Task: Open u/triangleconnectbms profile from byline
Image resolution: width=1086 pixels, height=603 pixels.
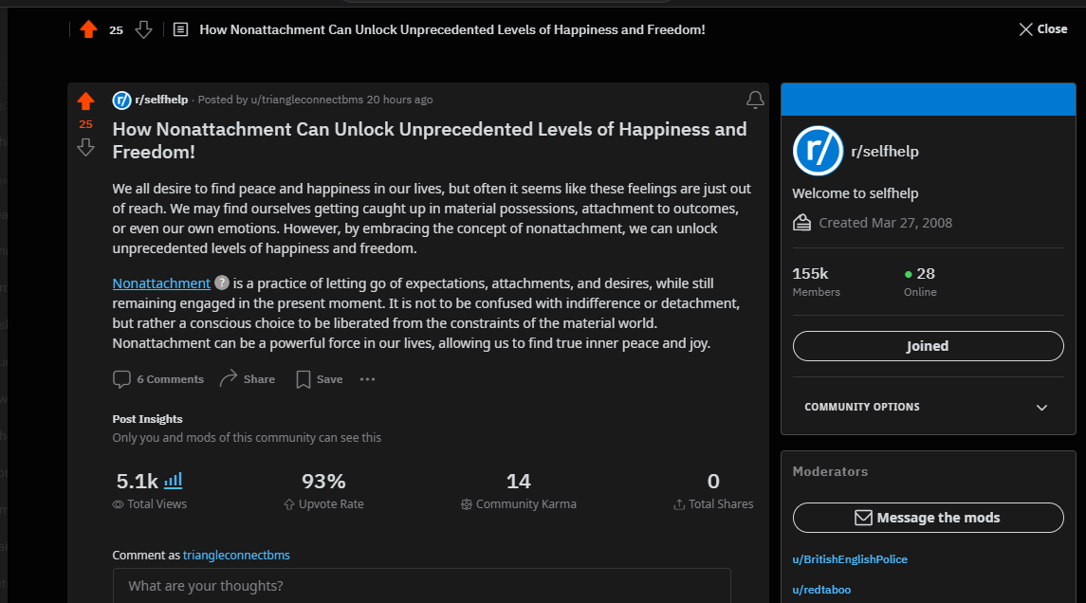Action: point(306,100)
